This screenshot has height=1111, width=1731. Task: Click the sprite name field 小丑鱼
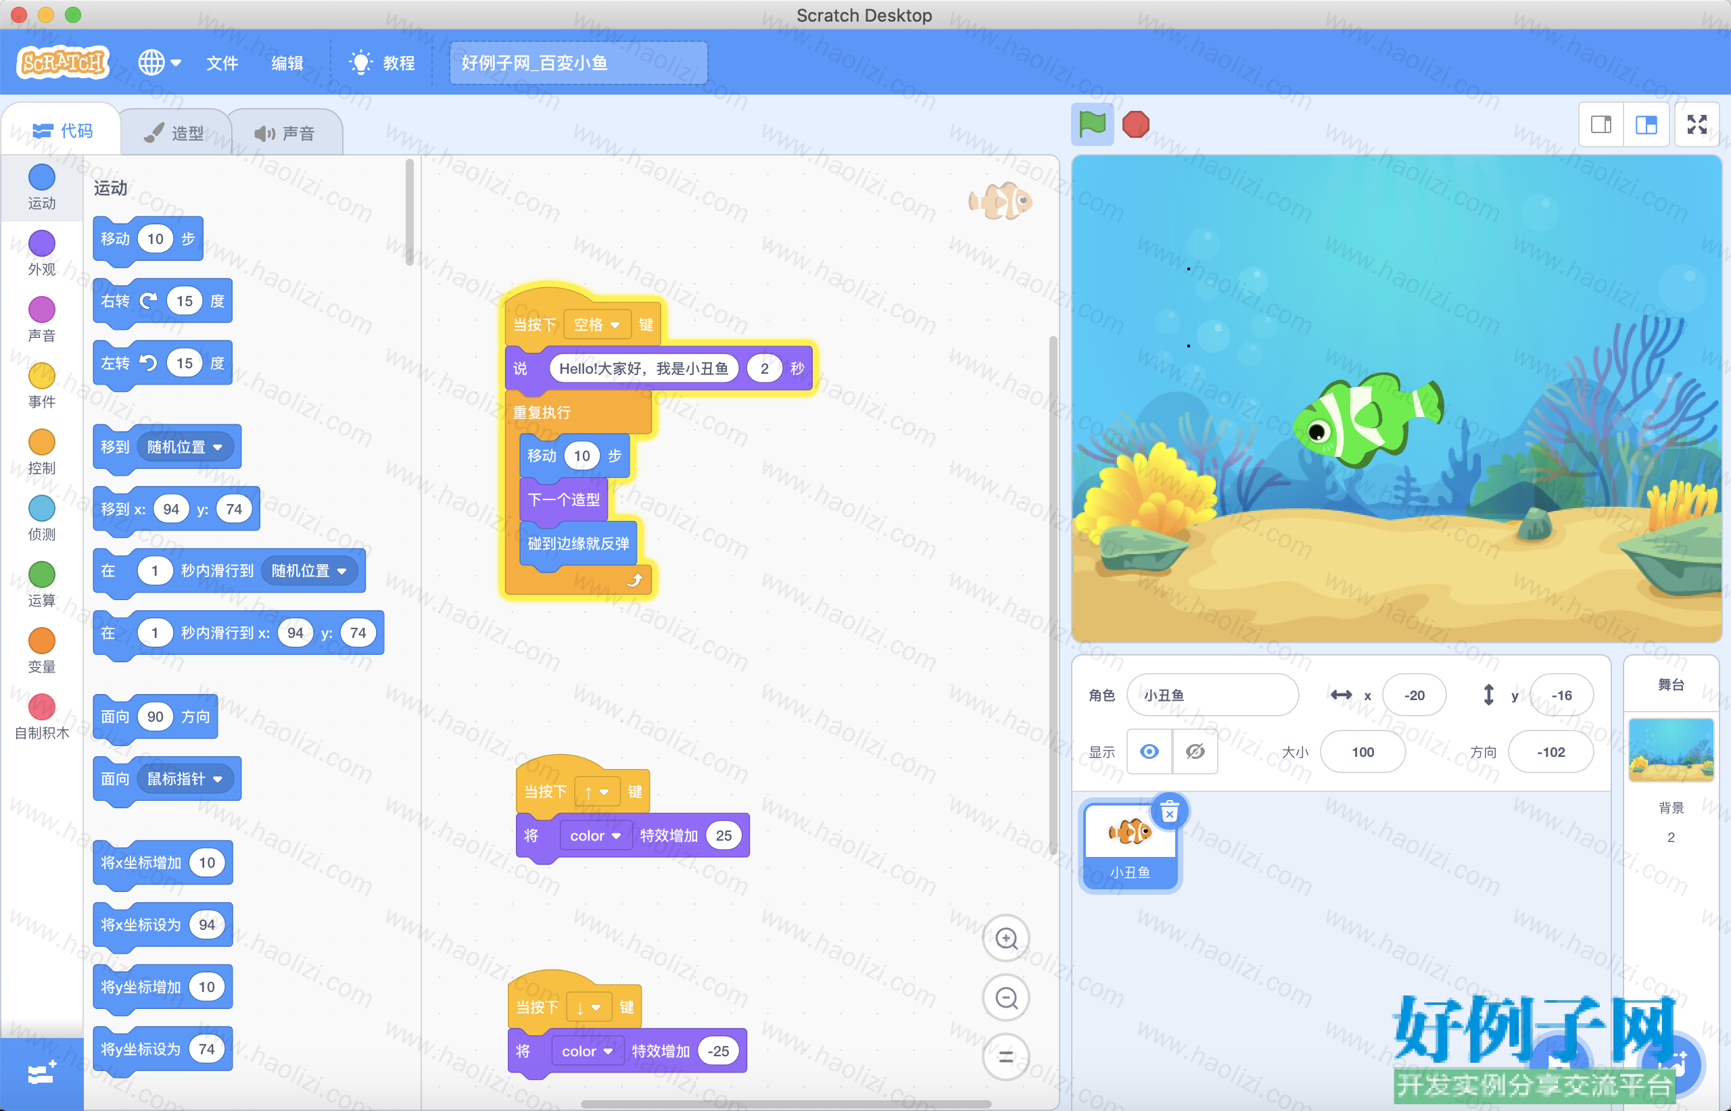(x=1212, y=695)
